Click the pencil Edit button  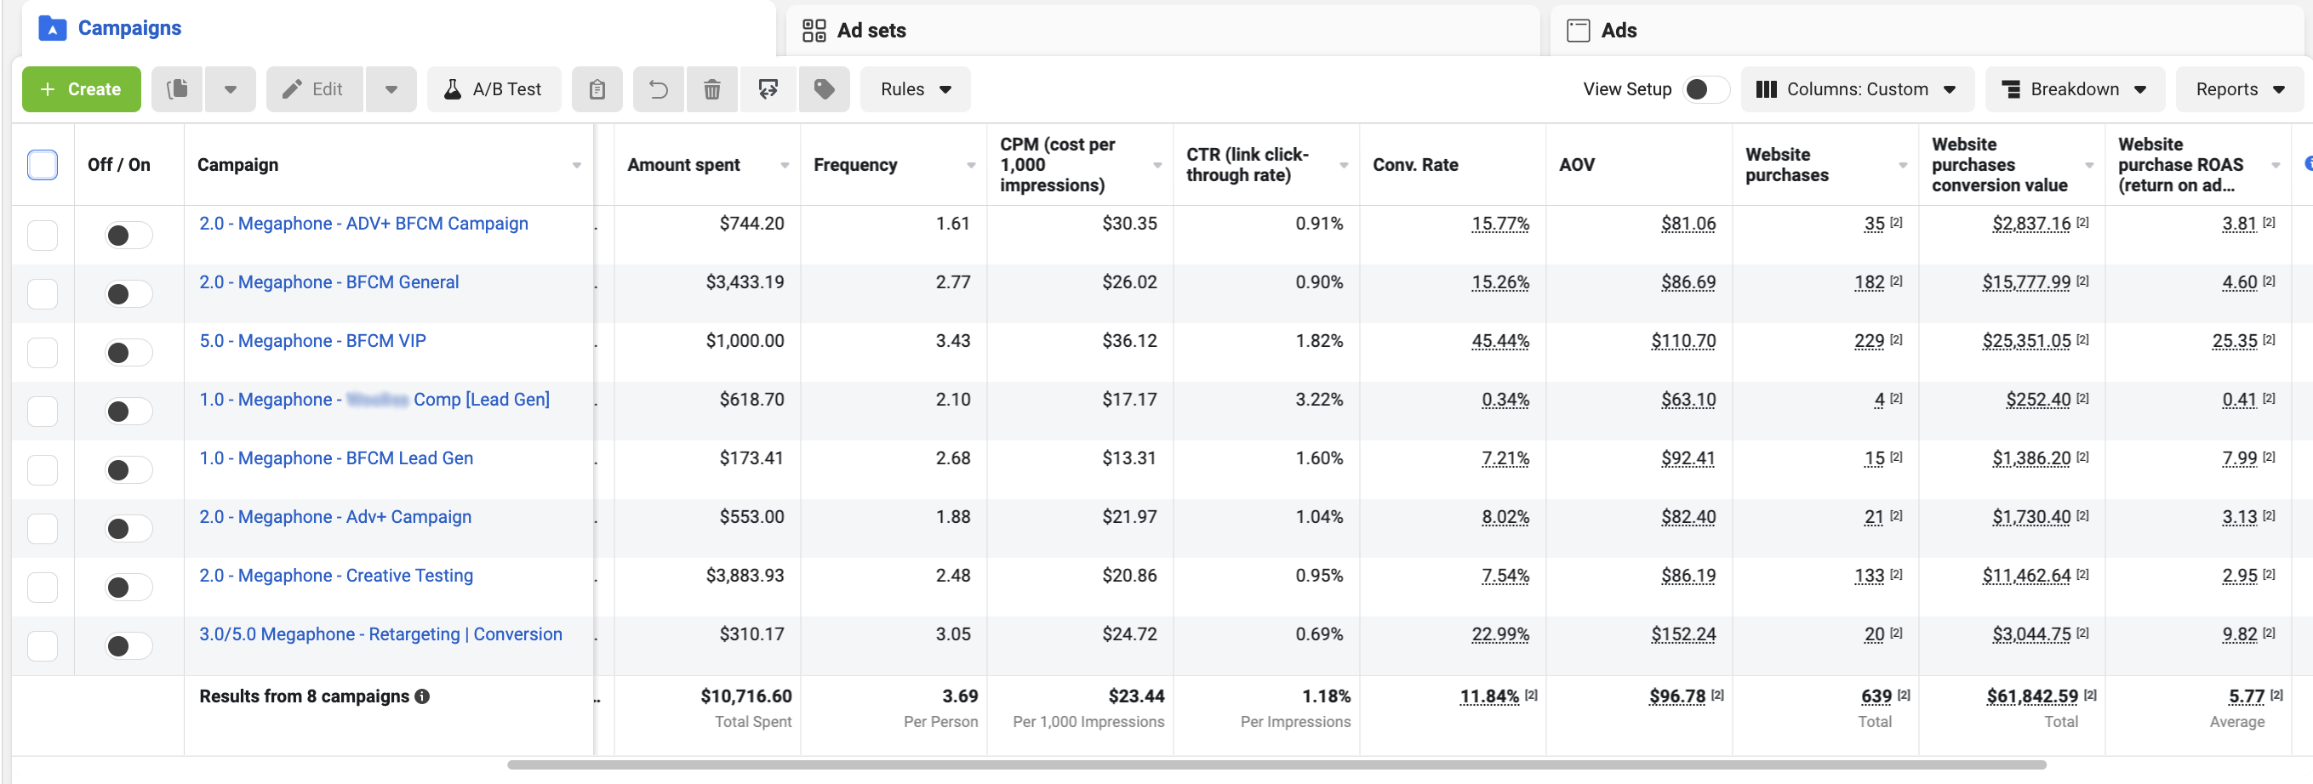point(314,88)
